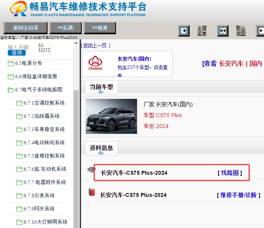The height and width of the screenshot is (228, 264).
Task: Click folder icon for 6.7.8仪表系统
Action: [19, 196]
